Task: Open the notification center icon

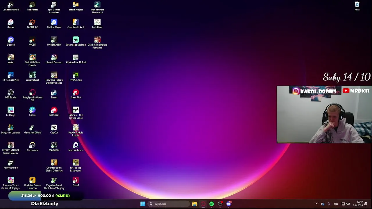Action: coord(366,204)
